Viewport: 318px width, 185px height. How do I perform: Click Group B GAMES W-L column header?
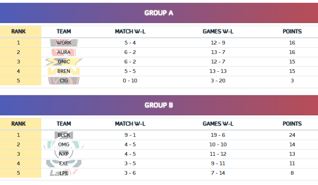pyautogui.click(x=218, y=124)
